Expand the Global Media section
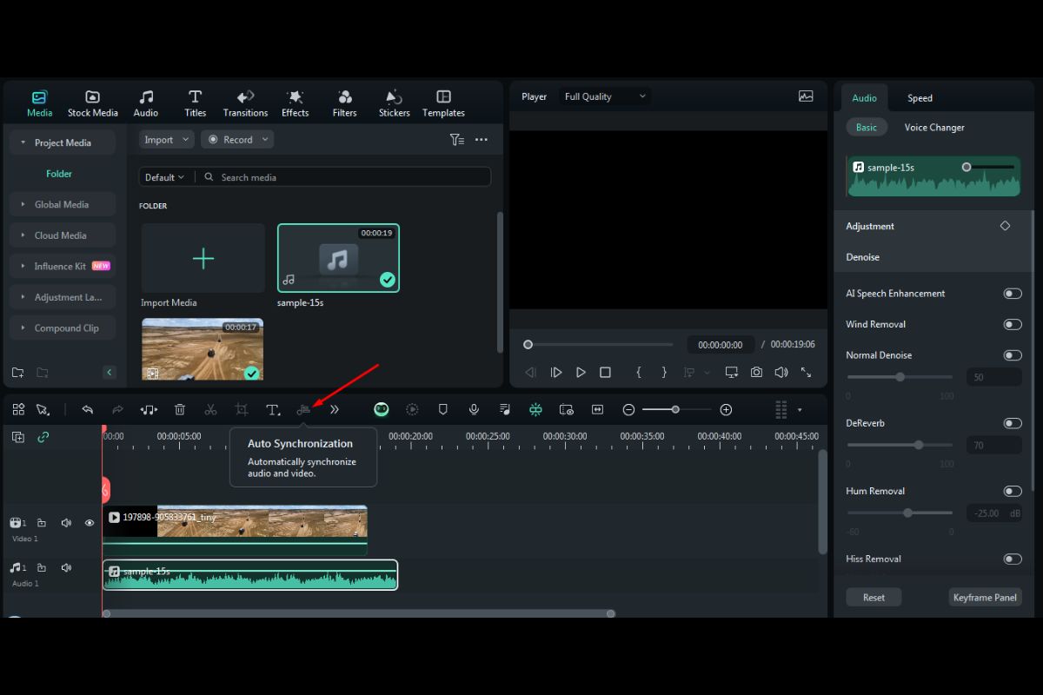 click(23, 205)
